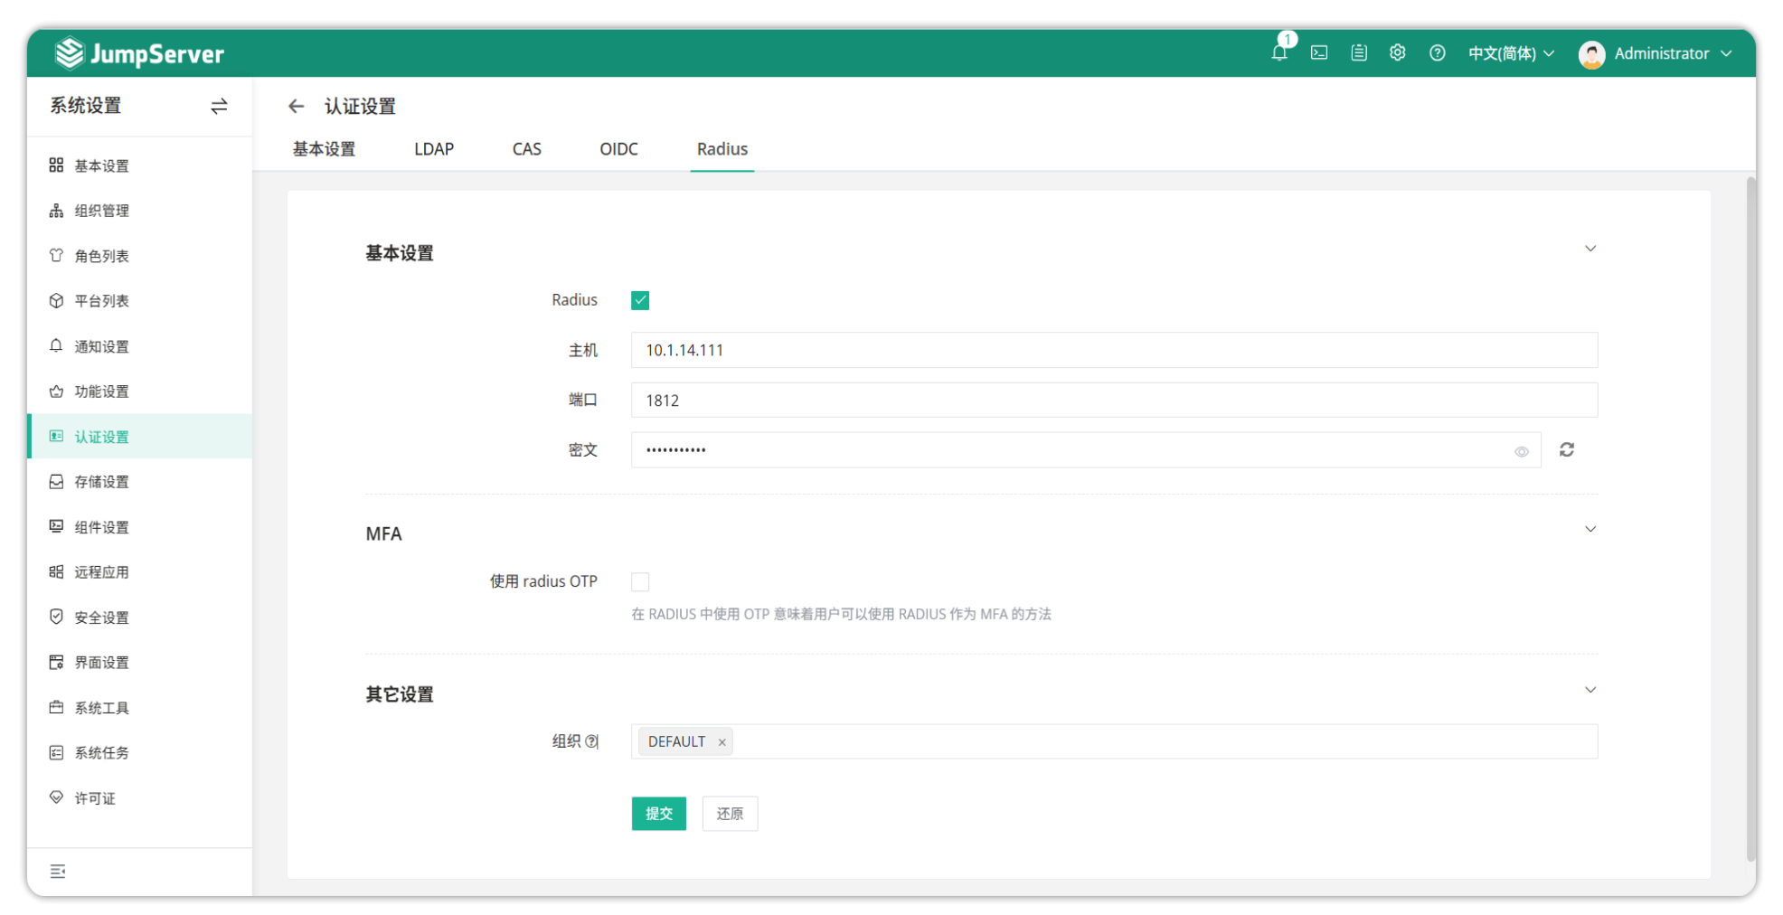
Task: Open the web terminal icon in header
Action: point(1319,53)
